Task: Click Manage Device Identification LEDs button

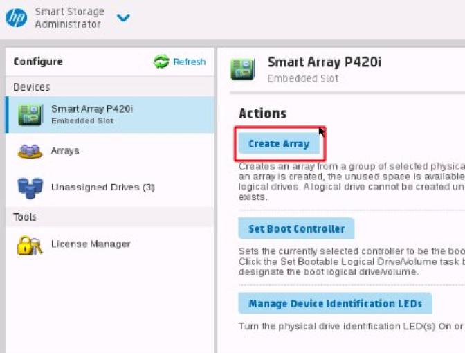Action: 335,303
